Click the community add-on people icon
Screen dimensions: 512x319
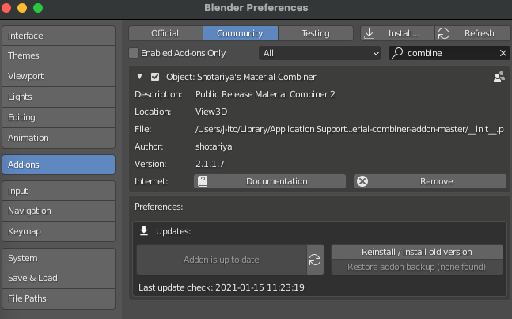coord(499,77)
